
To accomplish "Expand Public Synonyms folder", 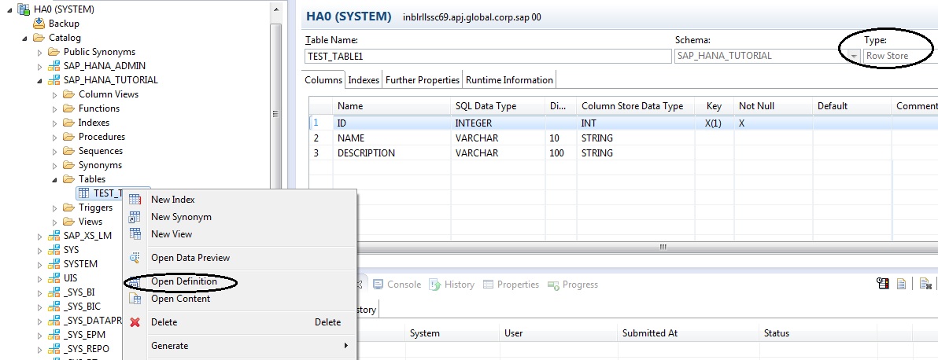I will 39,52.
